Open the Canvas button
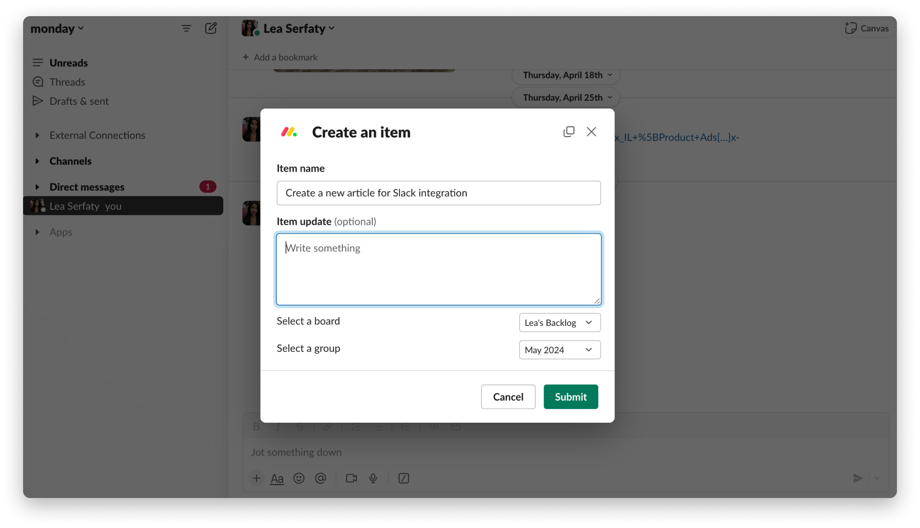Viewport: 920px width, 528px height. 867,29
